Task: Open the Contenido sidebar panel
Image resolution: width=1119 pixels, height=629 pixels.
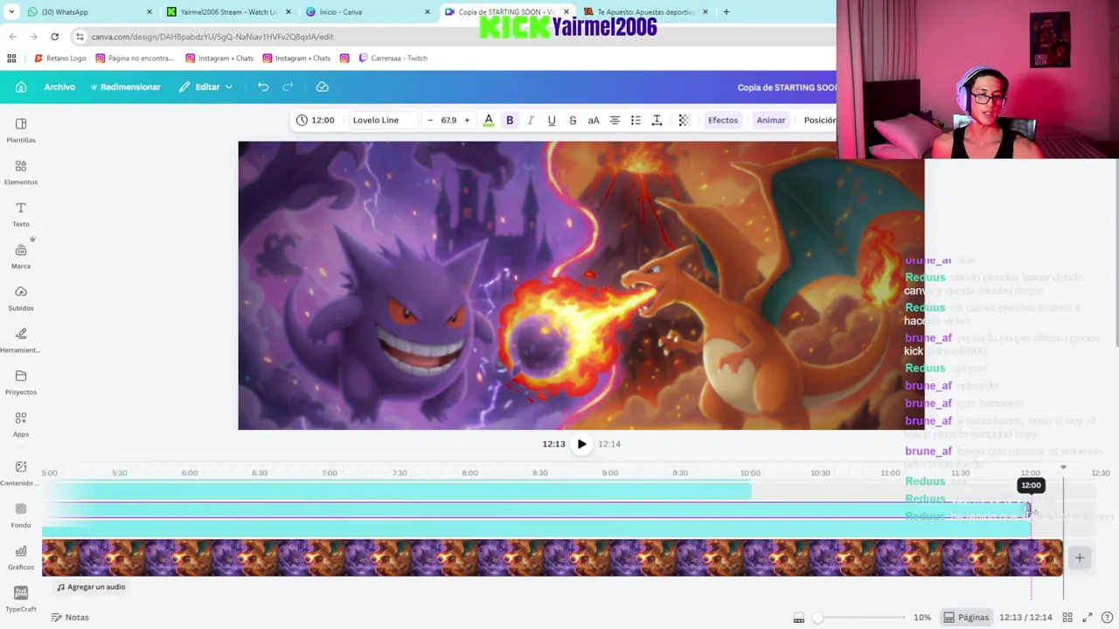Action: [21, 473]
